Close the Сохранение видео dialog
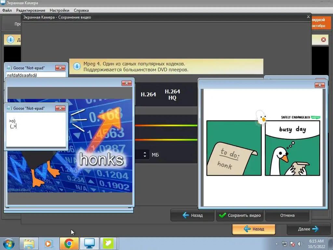The image size is (333, 250). (308, 17)
